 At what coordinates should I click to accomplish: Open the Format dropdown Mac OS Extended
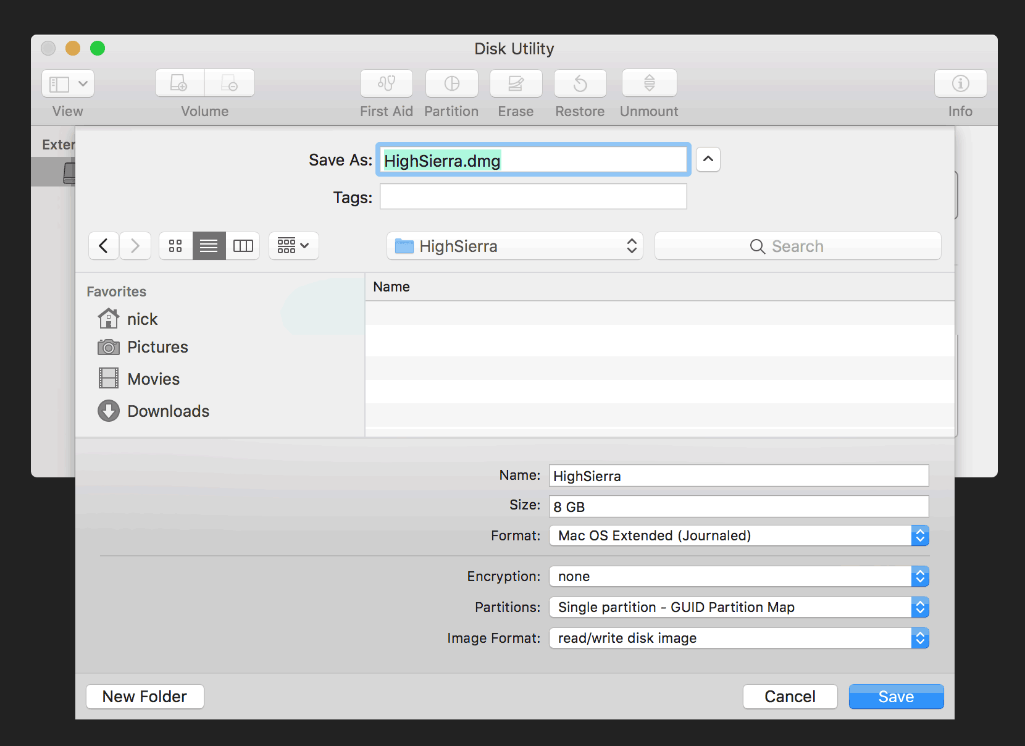pyautogui.click(x=739, y=535)
